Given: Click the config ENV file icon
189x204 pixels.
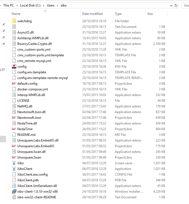Looking at the screenshot, I should click(14, 66).
